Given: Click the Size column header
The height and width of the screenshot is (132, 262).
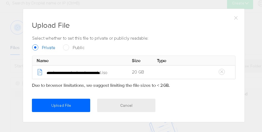Looking at the screenshot, I should coord(136,61).
